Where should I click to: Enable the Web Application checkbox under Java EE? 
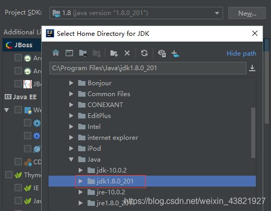tap(18, 110)
